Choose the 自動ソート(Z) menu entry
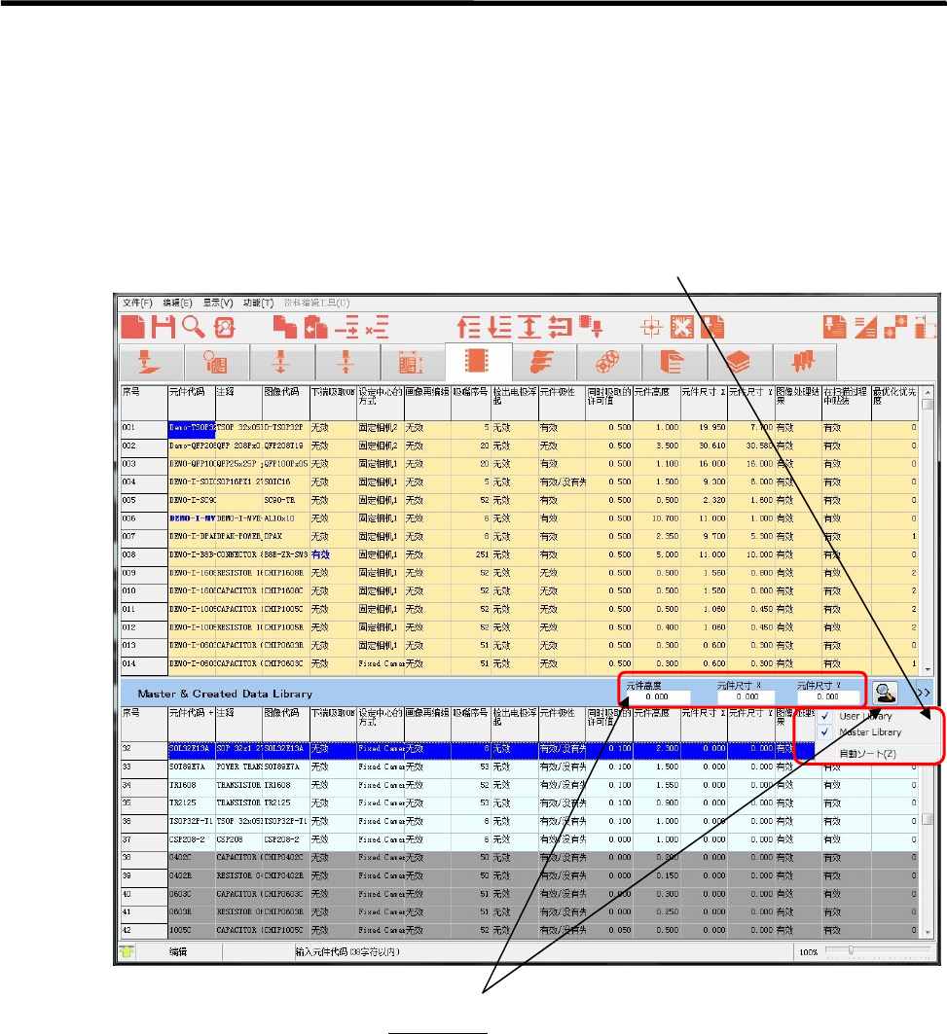 coord(868,753)
